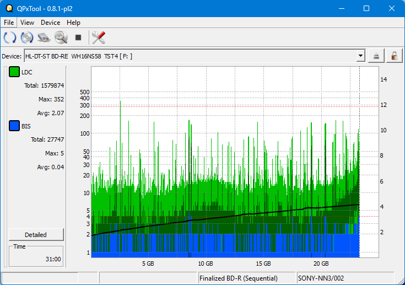
Task: Click the refresh devices icon in toolbar
Action: pyautogui.click(x=10, y=37)
